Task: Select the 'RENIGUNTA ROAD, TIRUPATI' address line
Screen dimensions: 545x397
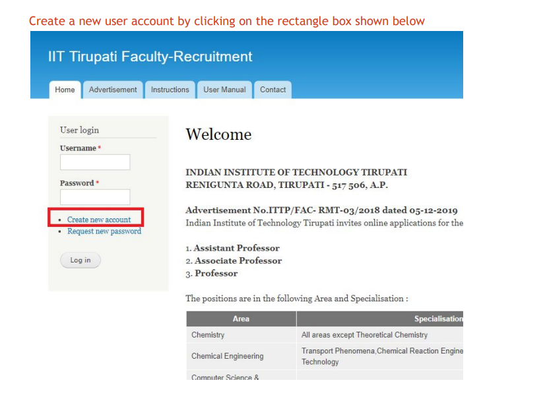Action: [x=287, y=185]
